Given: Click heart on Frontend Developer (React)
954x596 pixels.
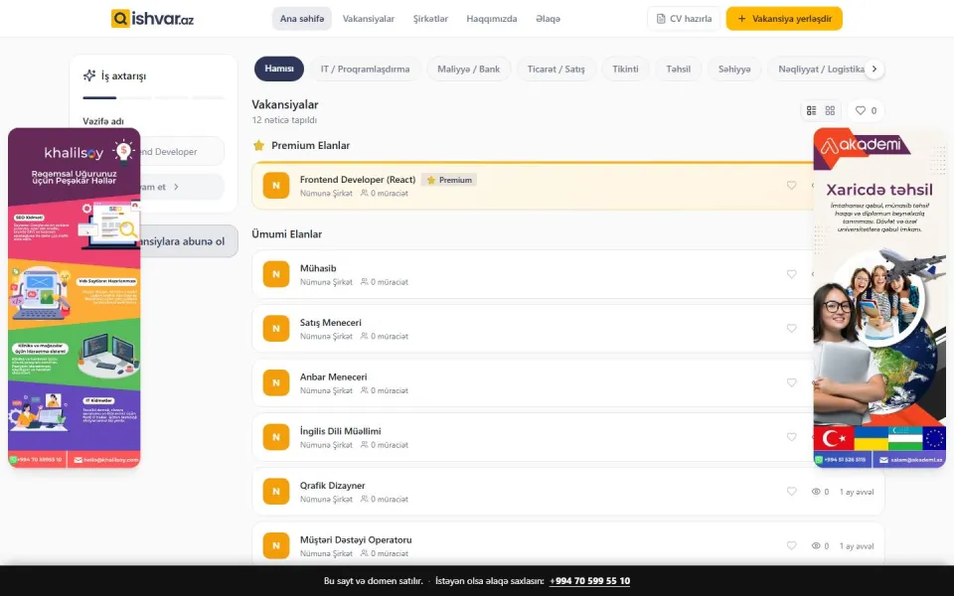Looking at the screenshot, I should pos(791,186).
